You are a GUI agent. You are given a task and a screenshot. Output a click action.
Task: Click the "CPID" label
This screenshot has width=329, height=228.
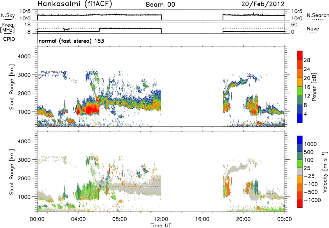click(9, 39)
